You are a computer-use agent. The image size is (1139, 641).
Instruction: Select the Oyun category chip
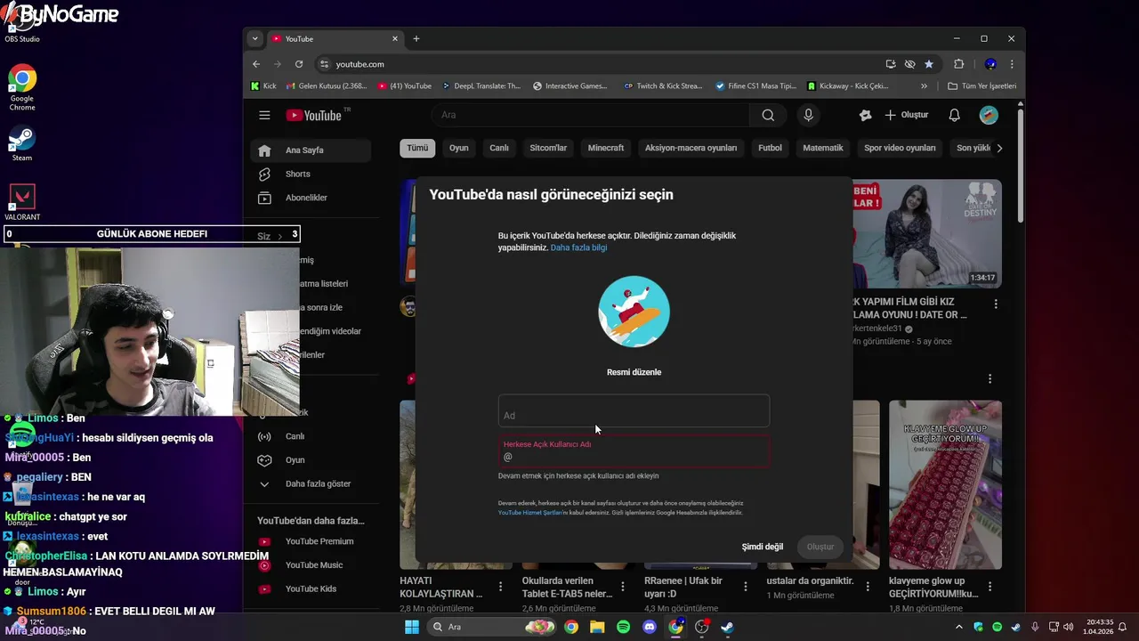point(459,148)
